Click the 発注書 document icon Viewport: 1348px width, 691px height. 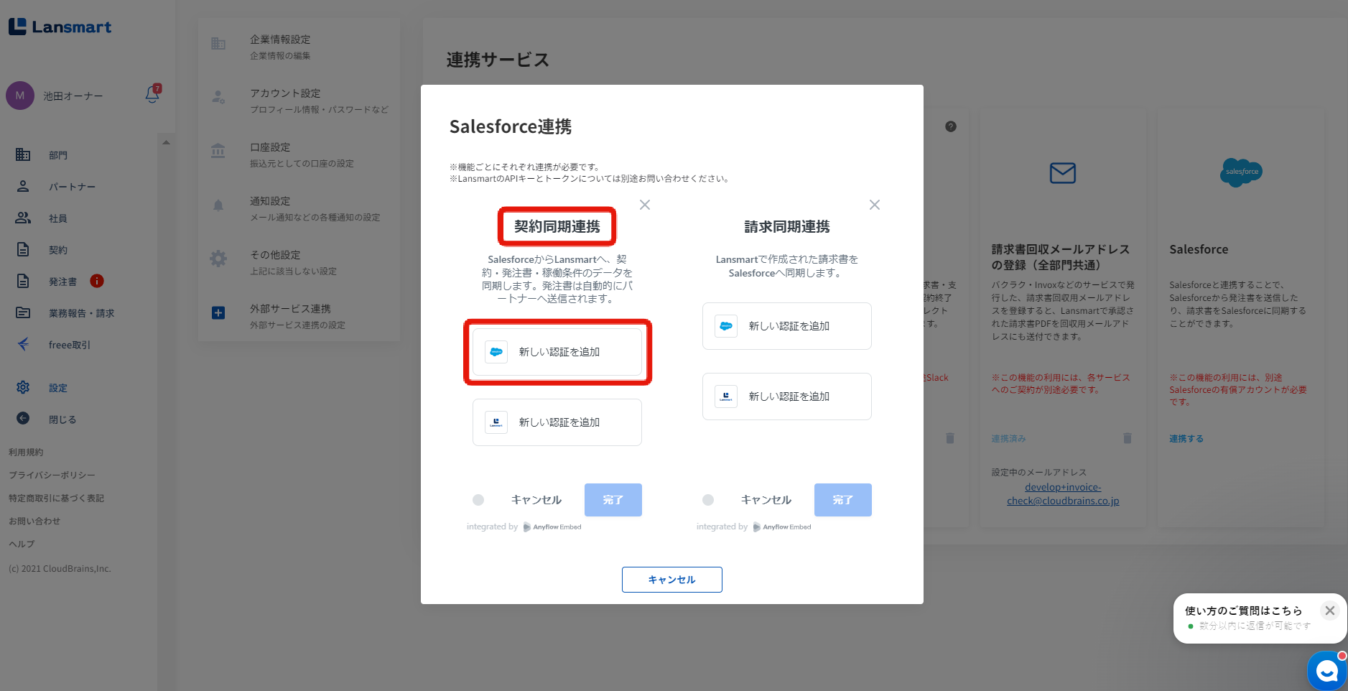tap(23, 281)
